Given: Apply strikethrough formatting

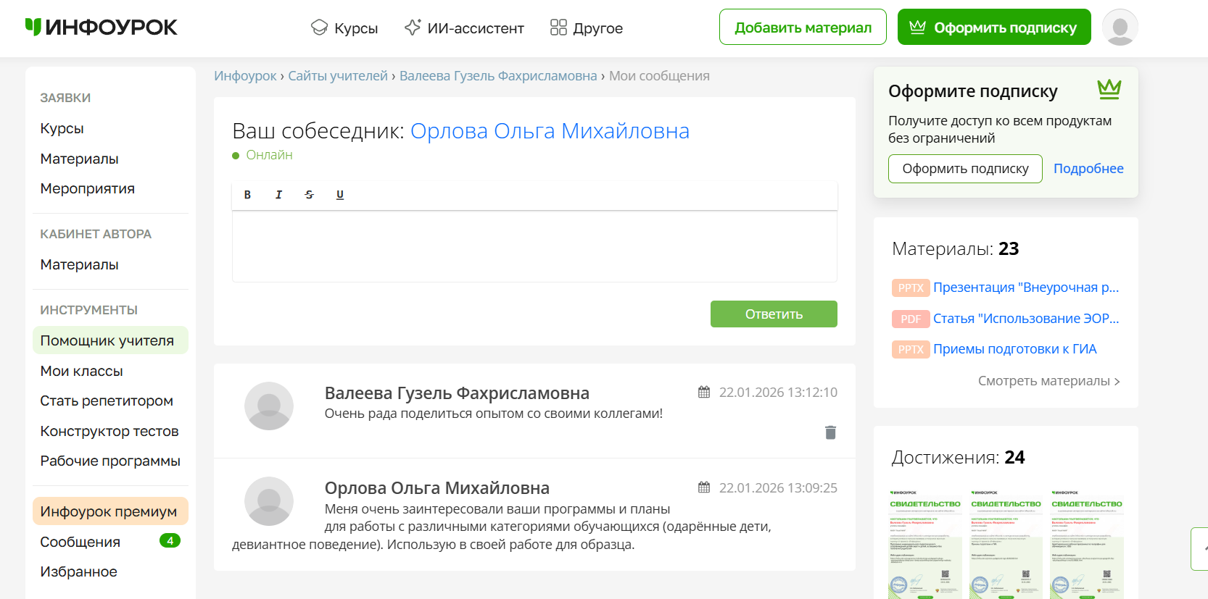Looking at the screenshot, I should (310, 195).
